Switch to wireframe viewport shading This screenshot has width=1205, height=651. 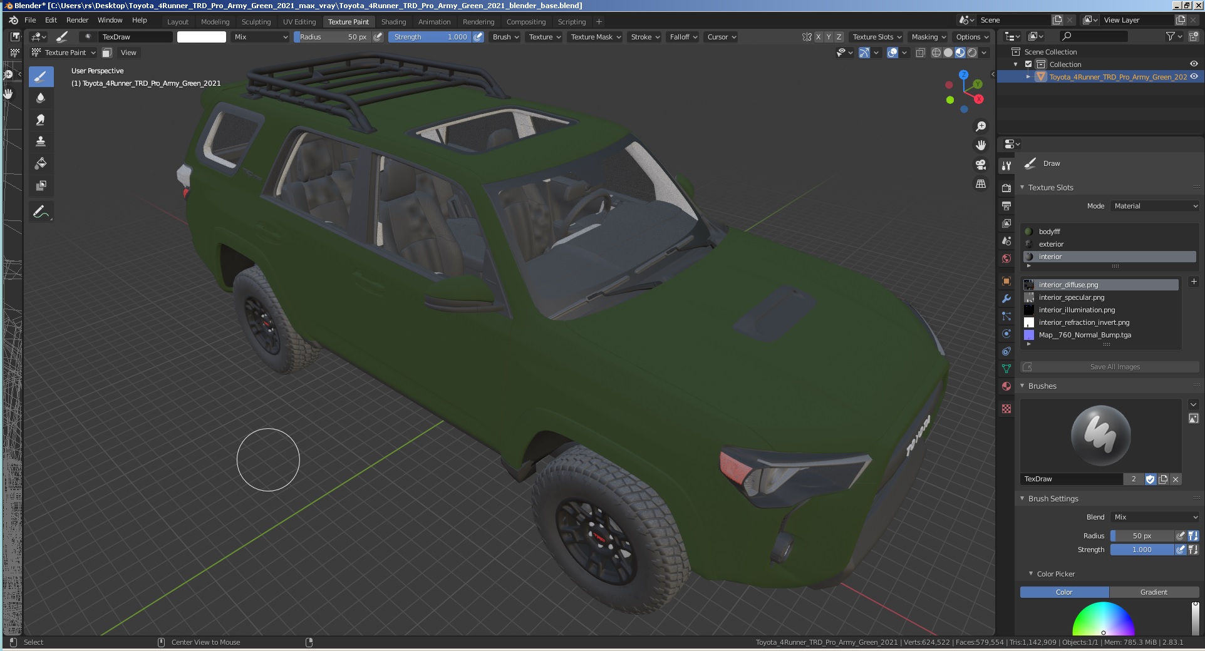[936, 53]
